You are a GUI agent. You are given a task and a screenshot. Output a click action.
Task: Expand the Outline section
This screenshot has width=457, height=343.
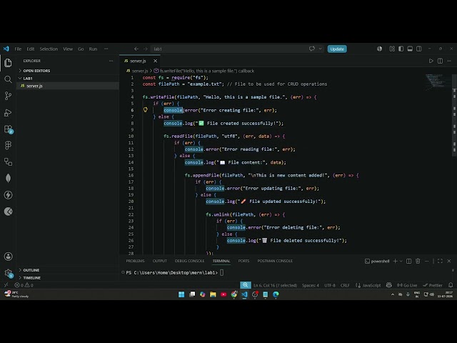[x=29, y=270]
